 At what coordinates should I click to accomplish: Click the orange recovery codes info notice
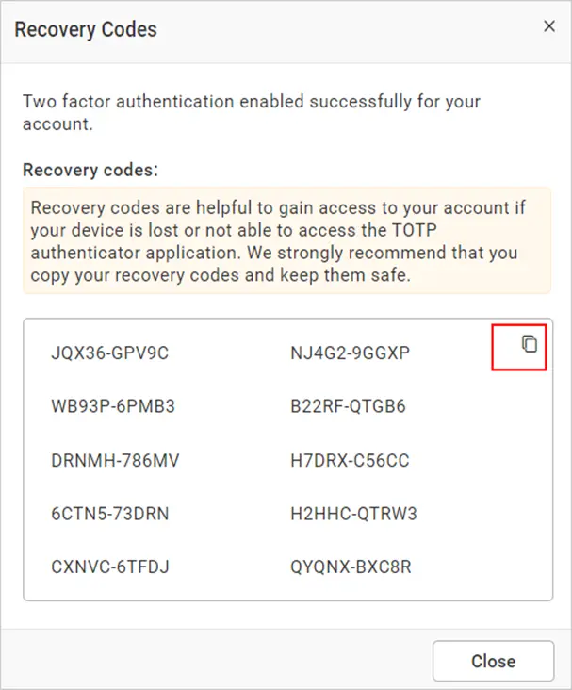[x=286, y=240]
